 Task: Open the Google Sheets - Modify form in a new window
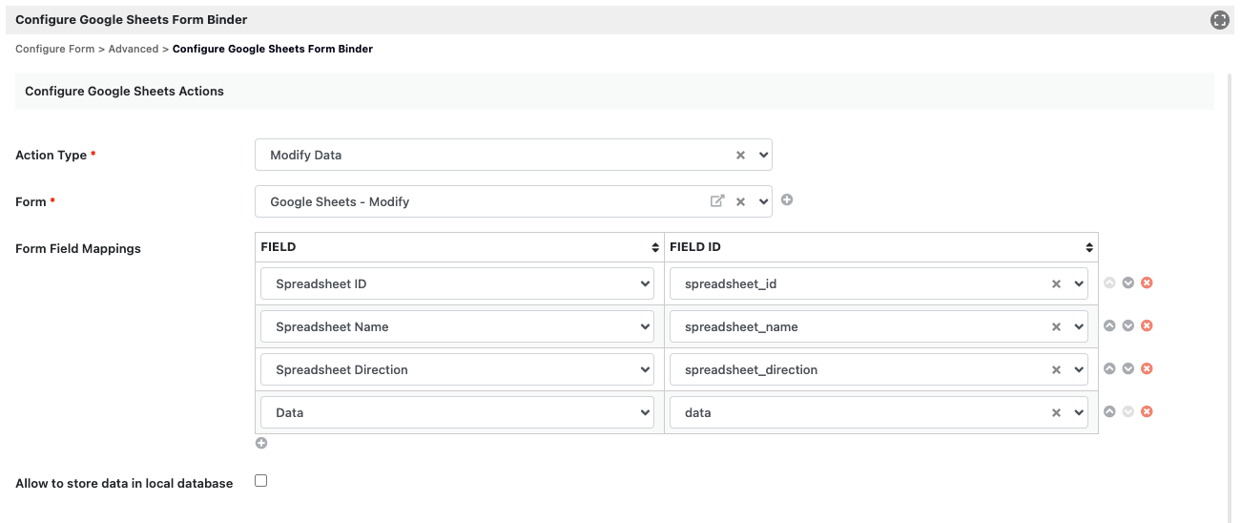pyautogui.click(x=717, y=201)
